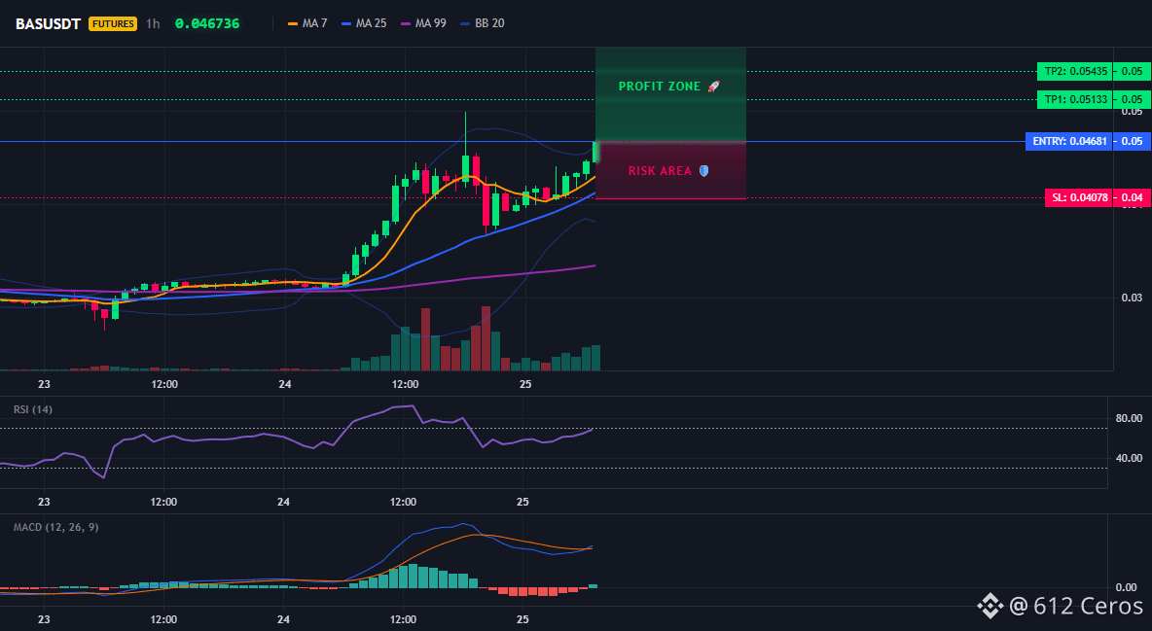1152x631 pixels.
Task: Click the MACD (12, 26, 9) indicator title
Action: click(55, 527)
